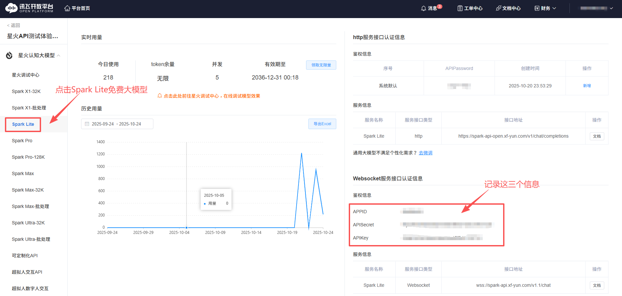622x296 pixels.
Task: Expand the blurred user account menu
Action: pos(596,8)
